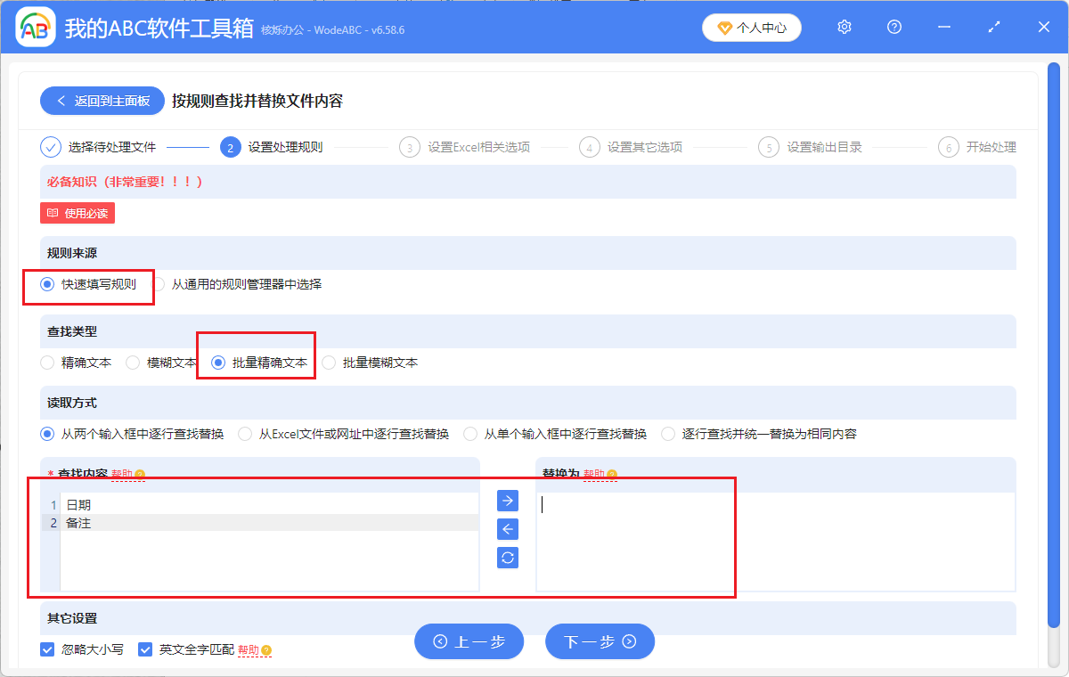Open the settings gear in the title bar
The width and height of the screenshot is (1069, 677).
coord(844,27)
